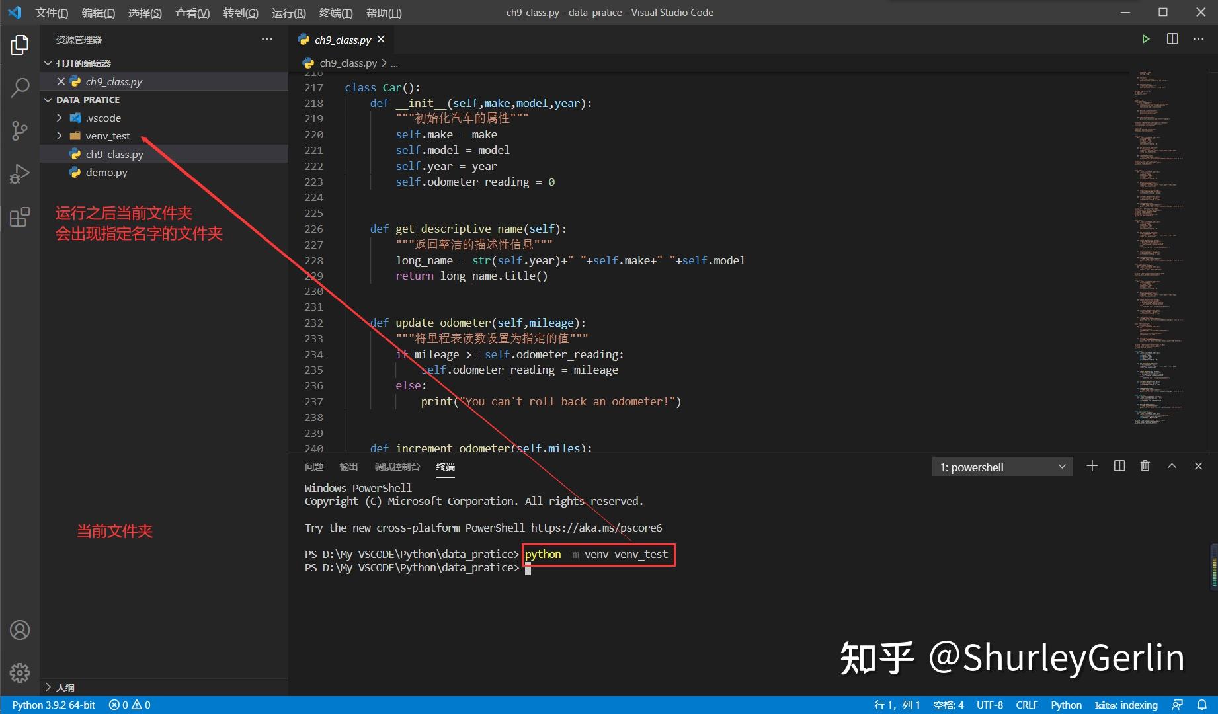Viewport: 1218px width, 714px height.
Task: Open the Search view
Action: click(19, 87)
